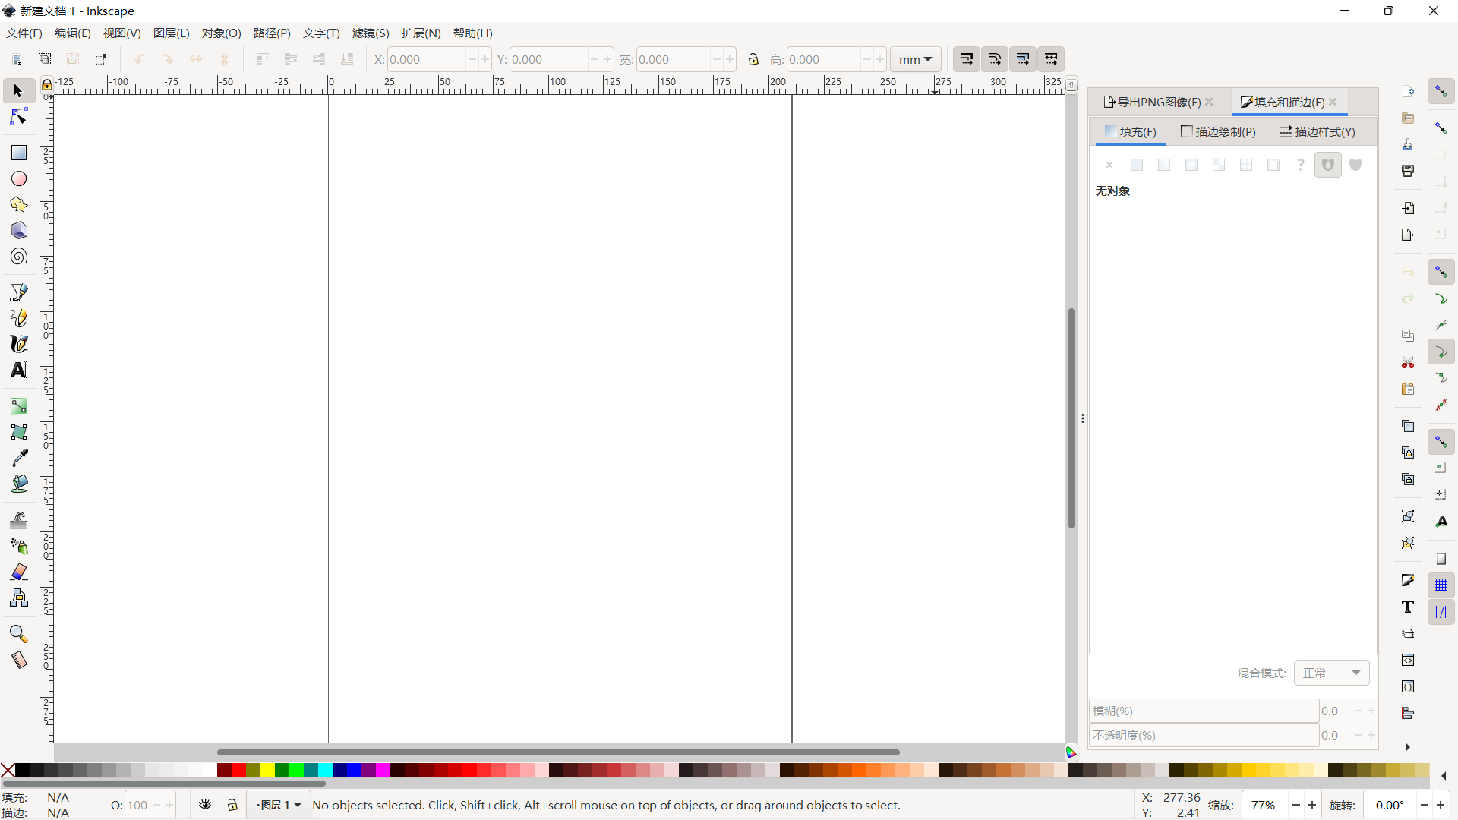
Task: Open the blend mode 正常 dropdown
Action: [1331, 673]
